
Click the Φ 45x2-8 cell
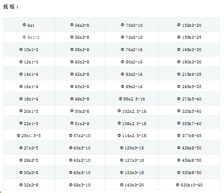80,86
